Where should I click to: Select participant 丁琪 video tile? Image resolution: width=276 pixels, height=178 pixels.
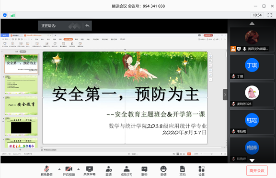252,67
